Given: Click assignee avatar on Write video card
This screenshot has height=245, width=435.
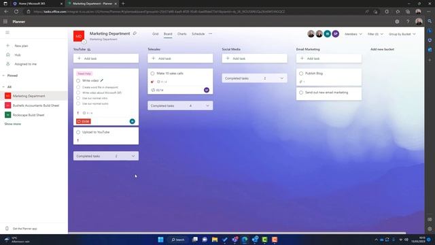Looking at the screenshot, I should pos(133,121).
